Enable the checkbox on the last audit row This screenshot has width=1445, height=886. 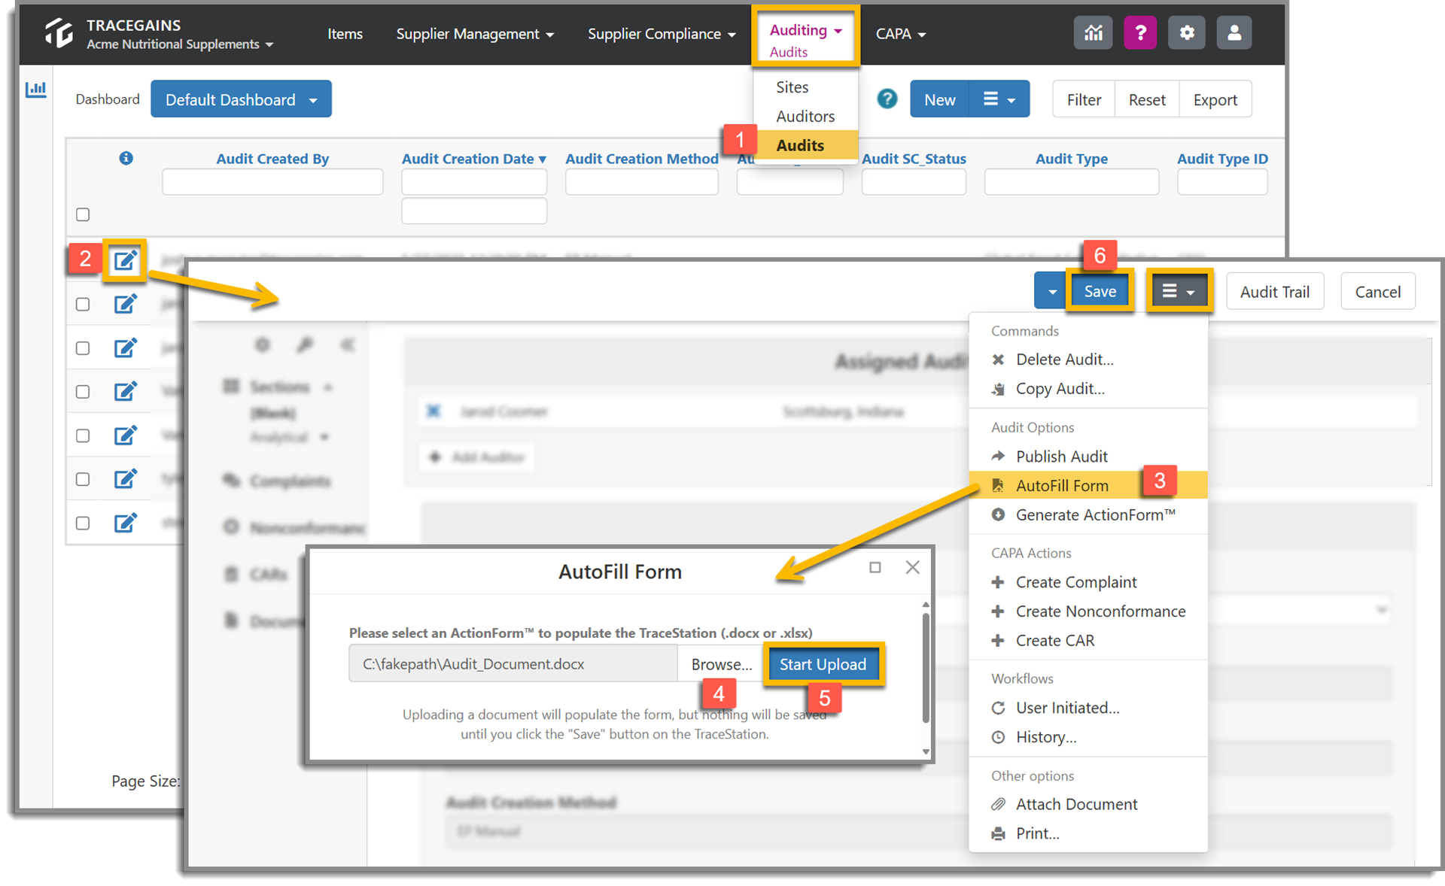point(82,523)
